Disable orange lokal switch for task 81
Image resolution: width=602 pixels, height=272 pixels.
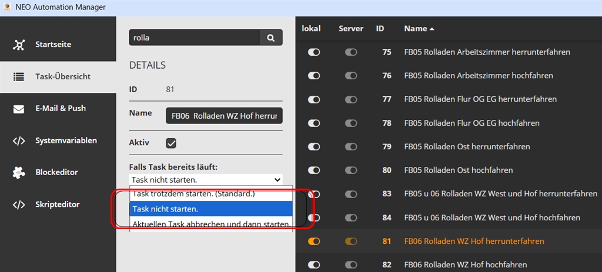point(314,241)
